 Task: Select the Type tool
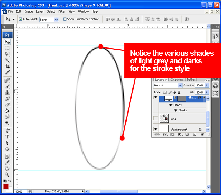(x=7, y=137)
